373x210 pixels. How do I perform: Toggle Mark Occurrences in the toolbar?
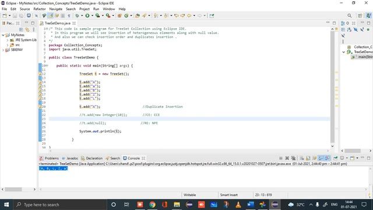coord(51,16)
